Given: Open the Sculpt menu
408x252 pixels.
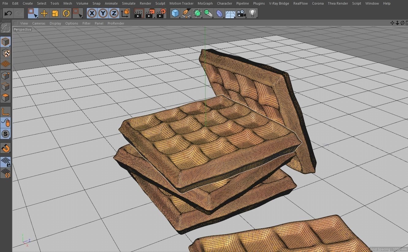Looking at the screenshot, I should coord(160,3).
